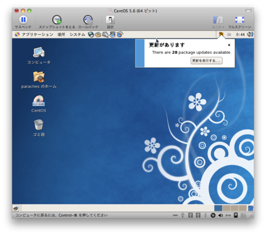
Task: Open the システム system menu
Action: coord(77,34)
